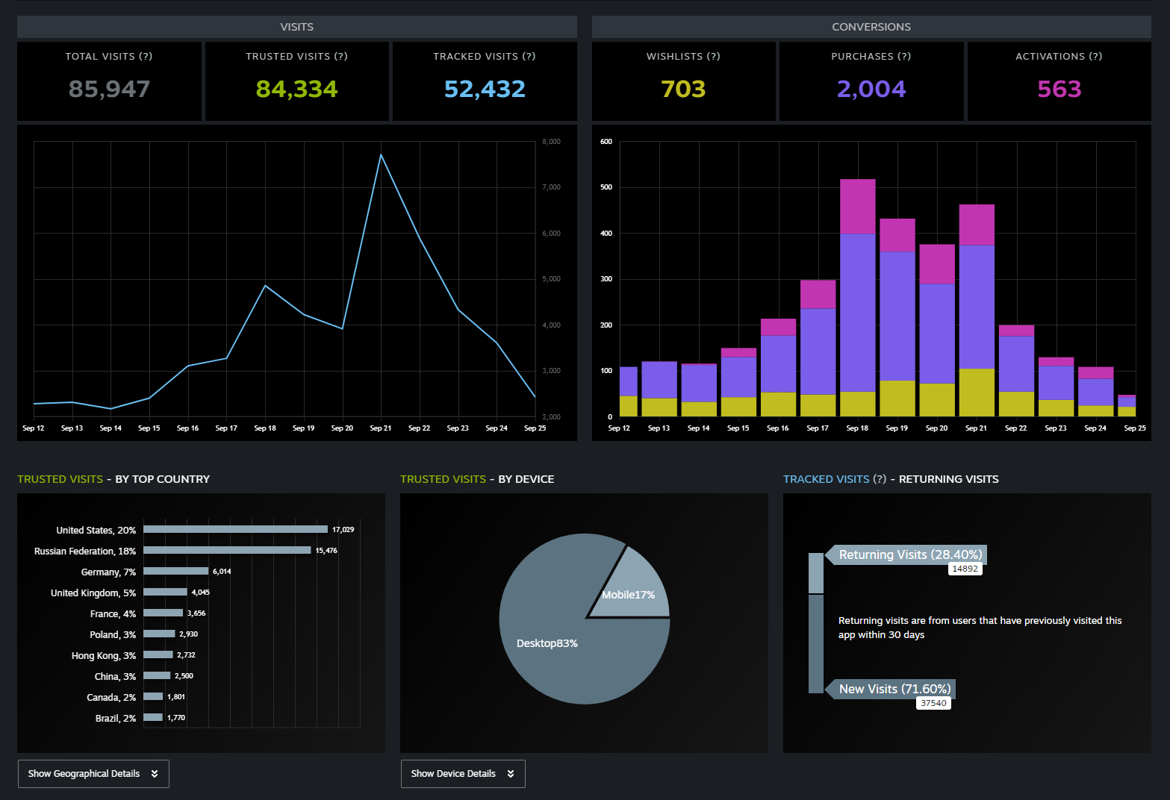The height and width of the screenshot is (800, 1170).
Task: Click the Sep 18 conversions bar
Action: point(858,298)
